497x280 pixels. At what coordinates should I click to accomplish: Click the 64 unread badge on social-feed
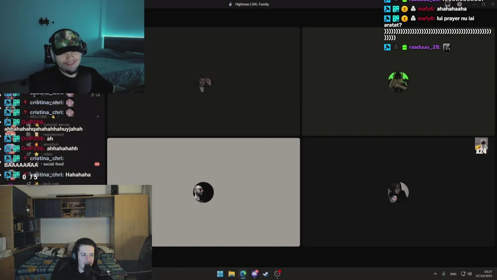[x=97, y=164]
